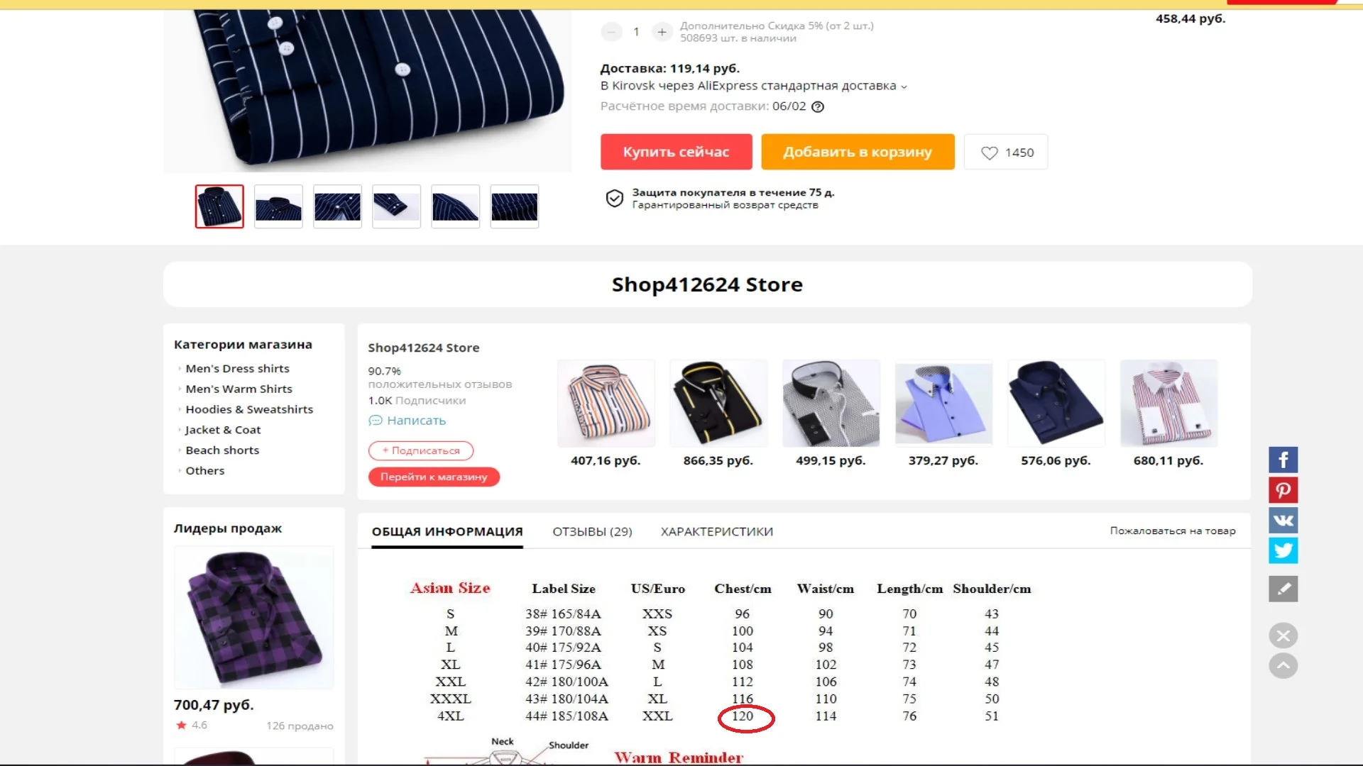Screen dimensions: 1363x766
Task: Pin product with Pinterest icon
Action: coord(1283,490)
